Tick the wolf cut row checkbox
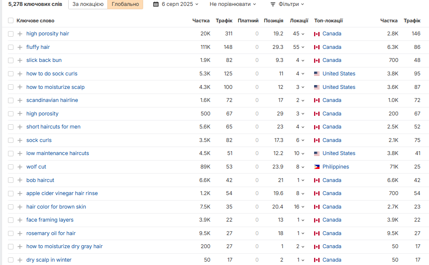429x265 pixels. [11, 167]
